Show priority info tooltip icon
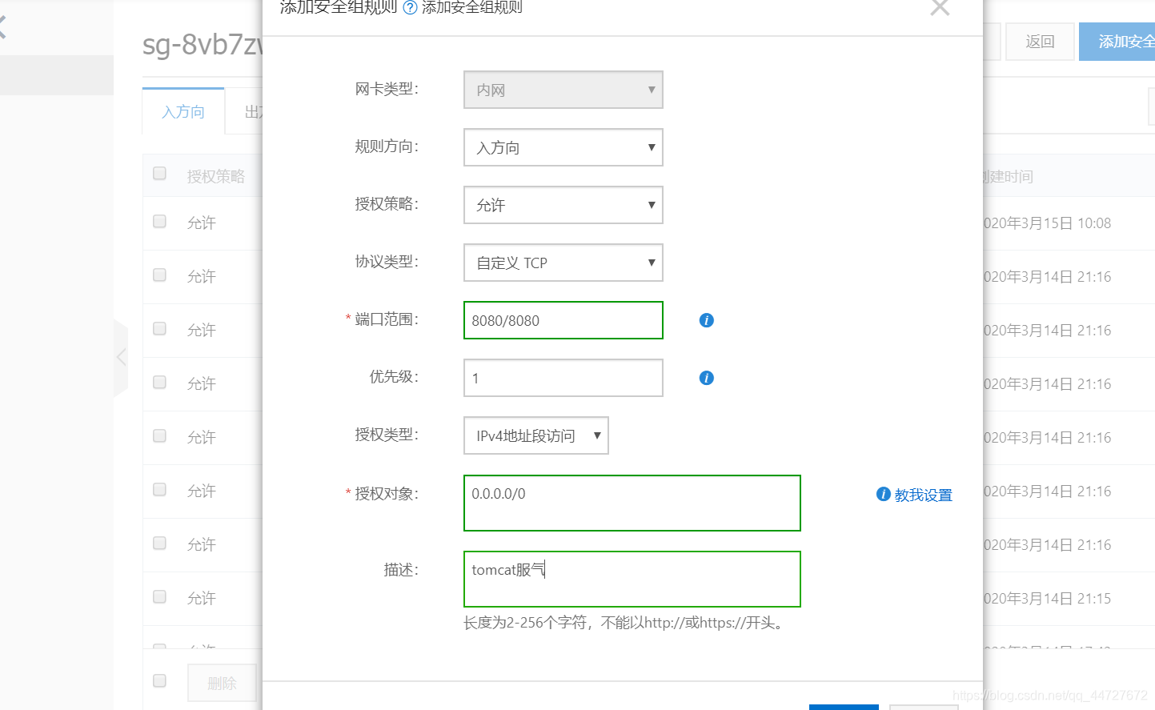This screenshot has width=1155, height=710. click(x=706, y=378)
